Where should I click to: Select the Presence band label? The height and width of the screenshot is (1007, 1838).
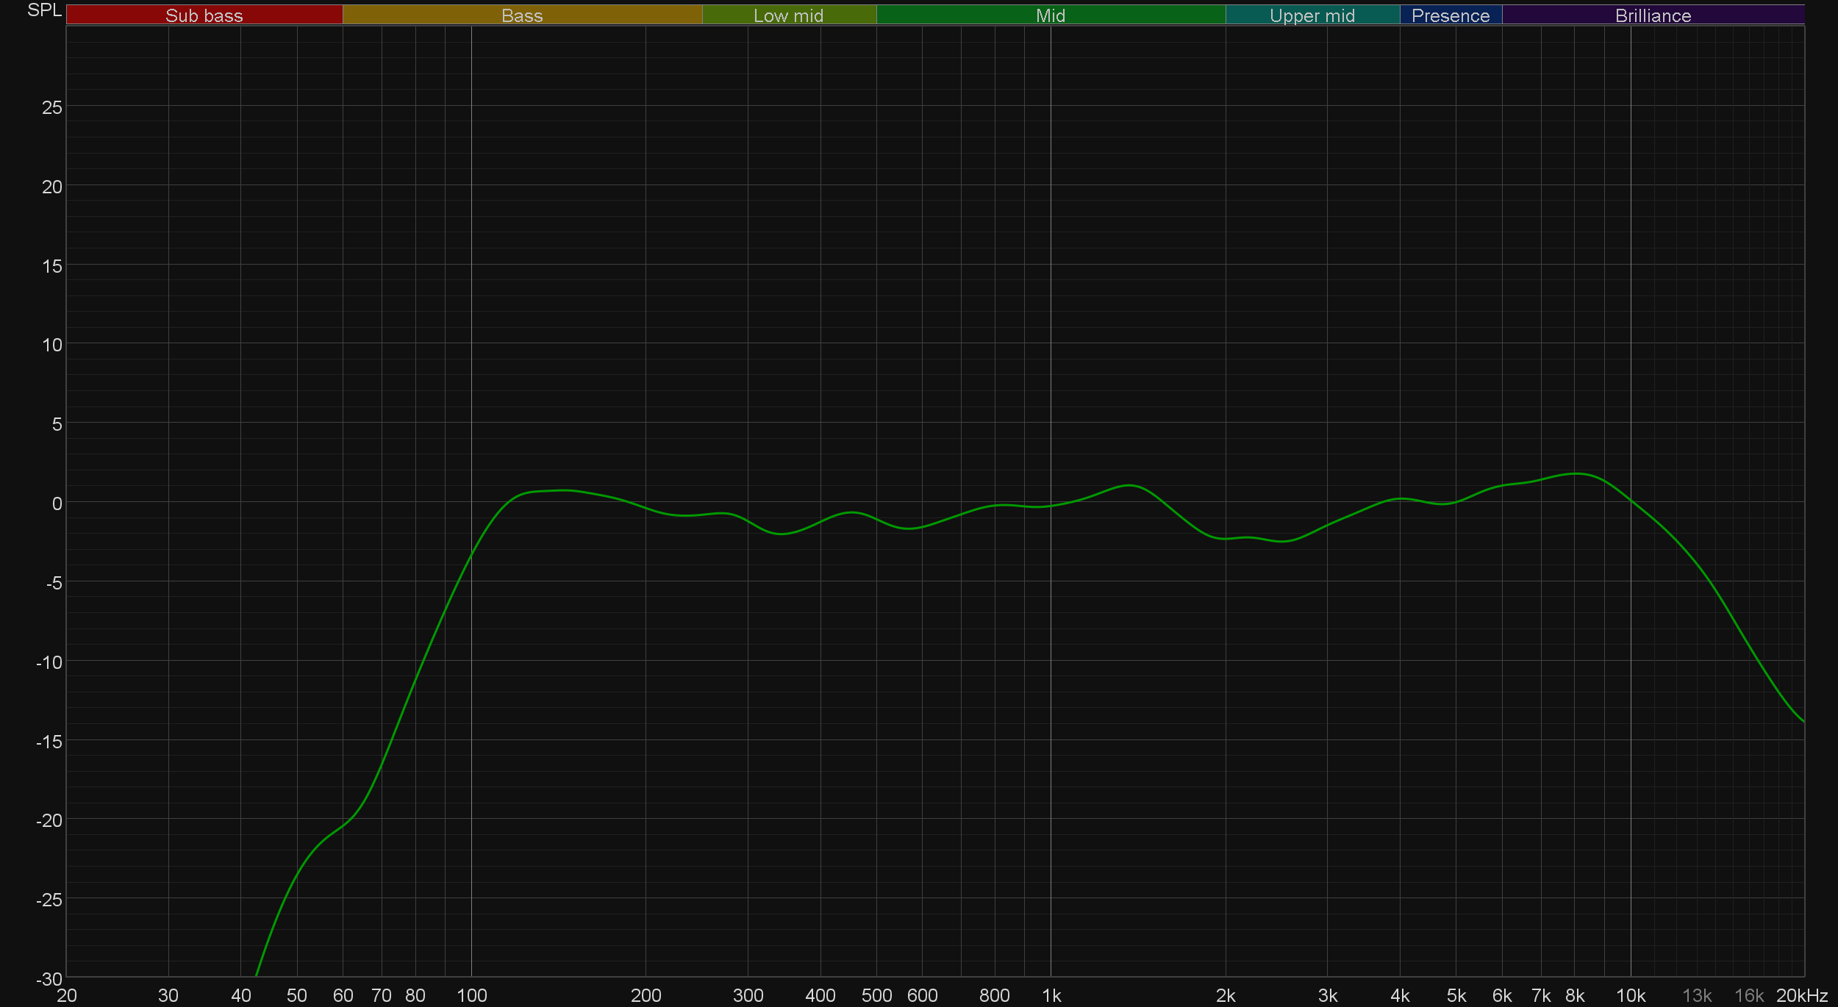point(1451,15)
